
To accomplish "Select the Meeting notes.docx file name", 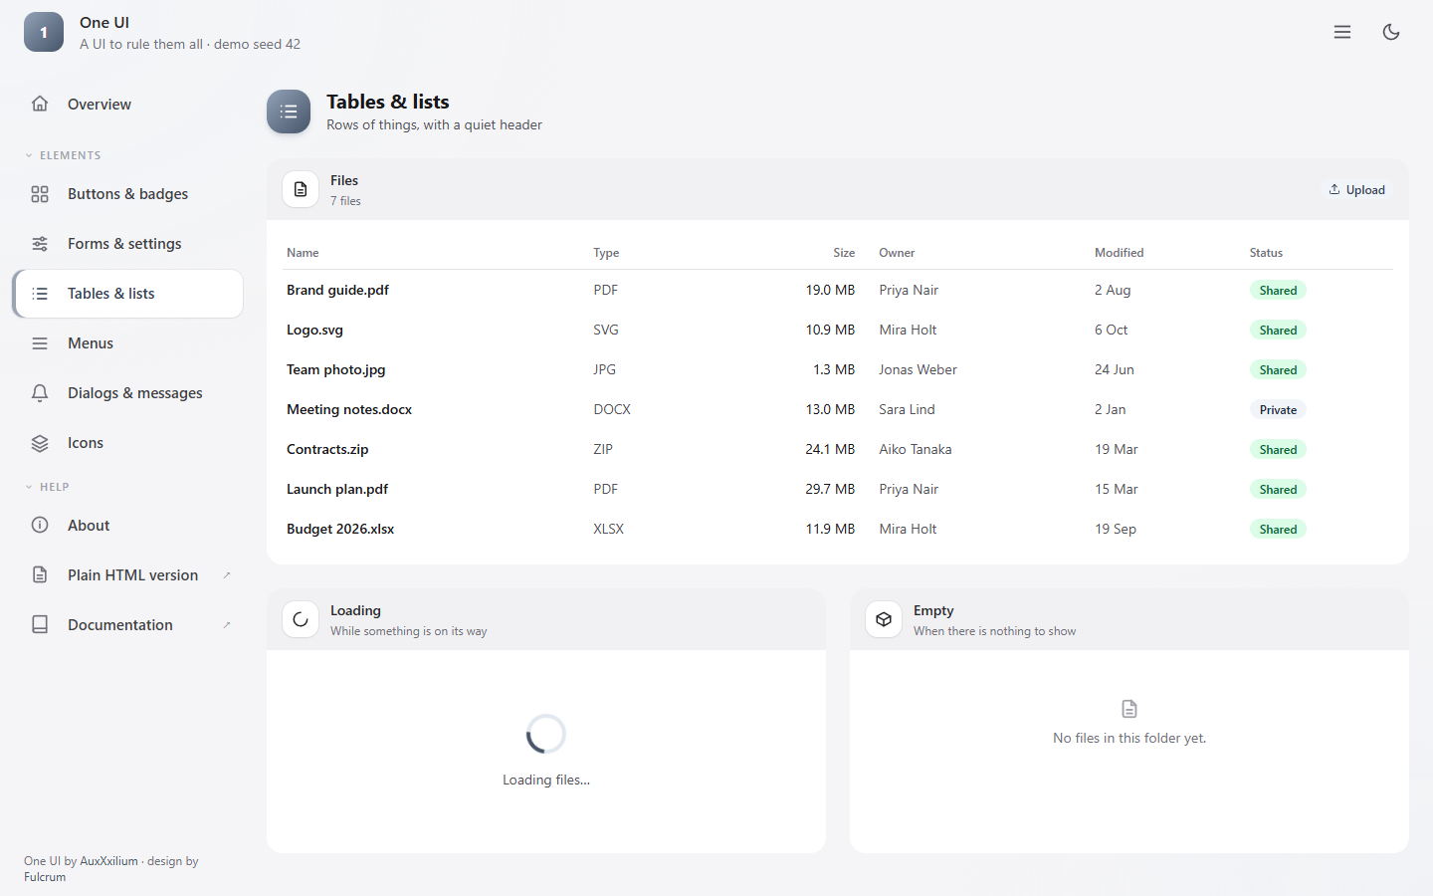I will pos(349,409).
